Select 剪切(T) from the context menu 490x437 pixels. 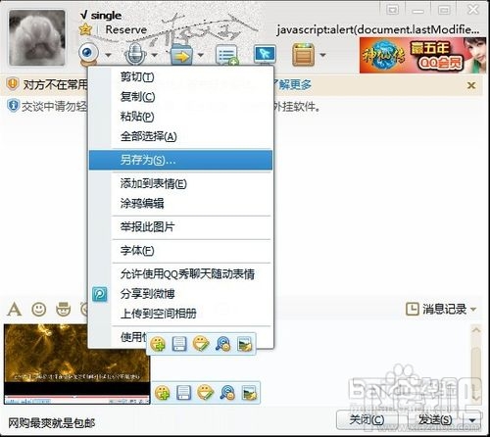coord(180,76)
